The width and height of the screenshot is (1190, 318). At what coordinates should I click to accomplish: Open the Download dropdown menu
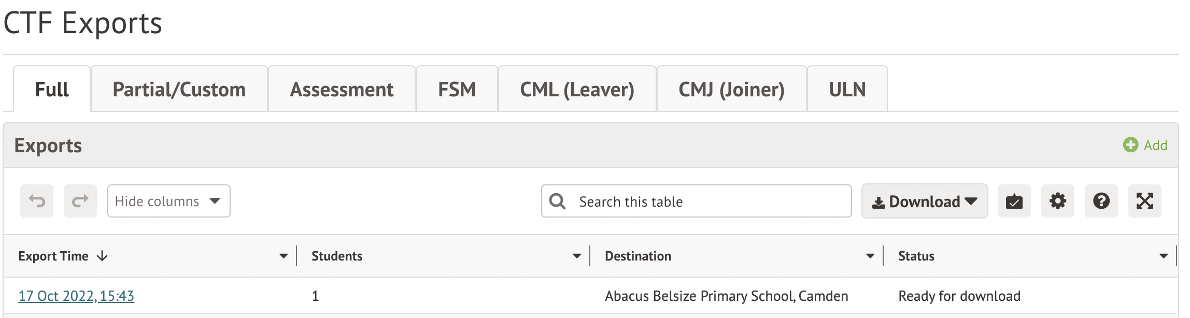pyautogui.click(x=925, y=201)
